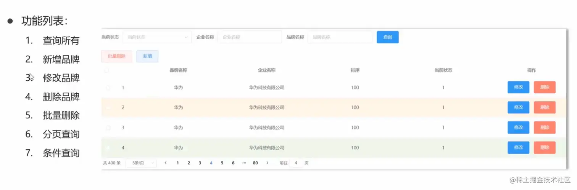Click 华为科技有限公司 in row 3
Image resolution: width=577 pixels, height=190 pixels.
tap(267, 128)
